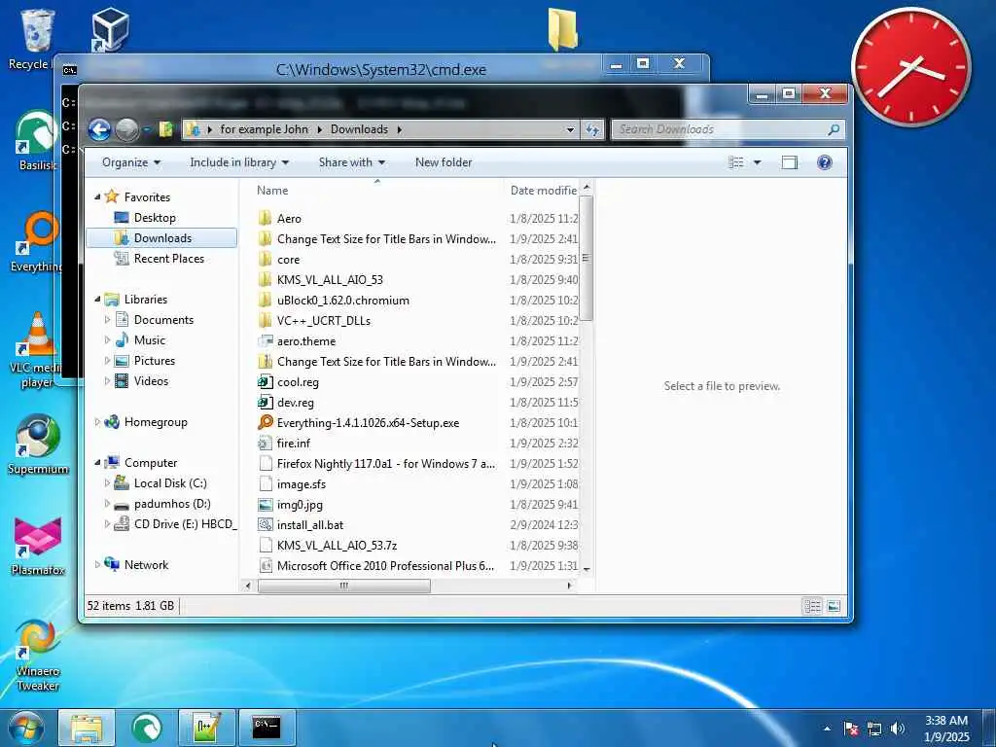Select the aero.theme file icon
Screen dimensions: 996x747
coord(266,341)
